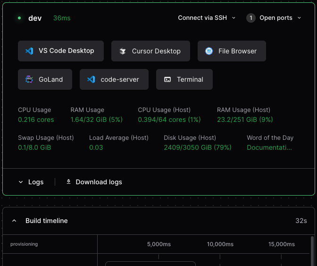
Task: Click the 10,000ms timeline marker
Action: point(220,244)
